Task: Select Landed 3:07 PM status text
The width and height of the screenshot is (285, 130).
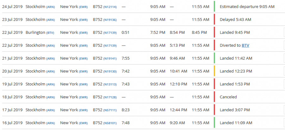Action: pyautogui.click(x=235, y=110)
